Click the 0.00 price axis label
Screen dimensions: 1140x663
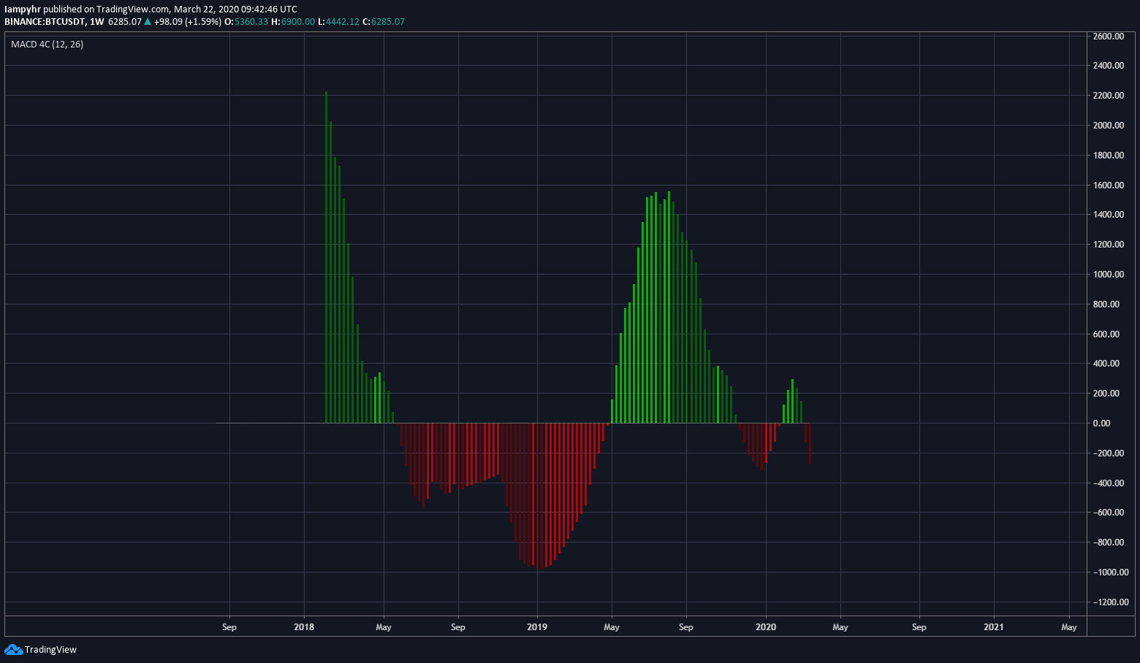tap(1101, 424)
